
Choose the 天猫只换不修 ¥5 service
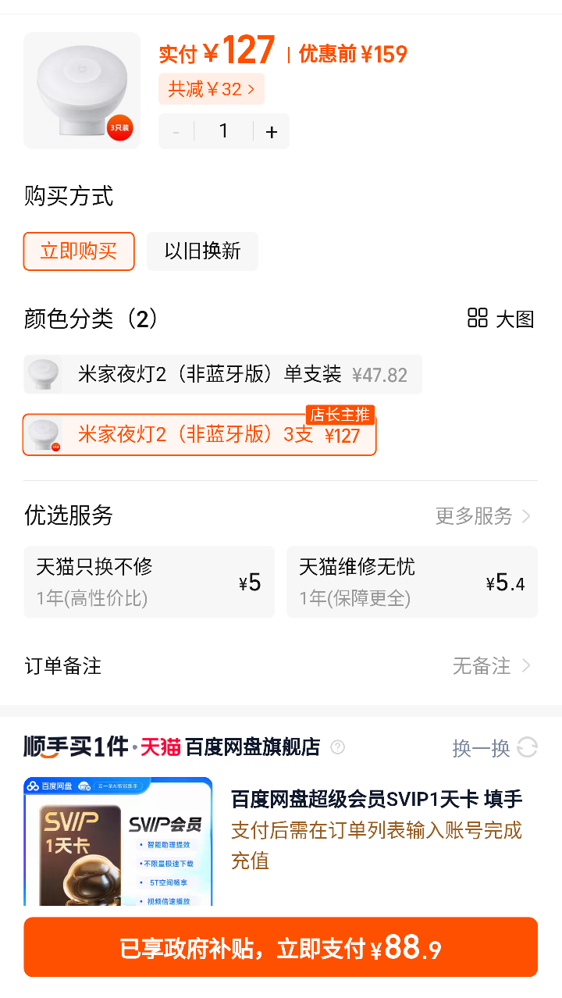pos(149,582)
